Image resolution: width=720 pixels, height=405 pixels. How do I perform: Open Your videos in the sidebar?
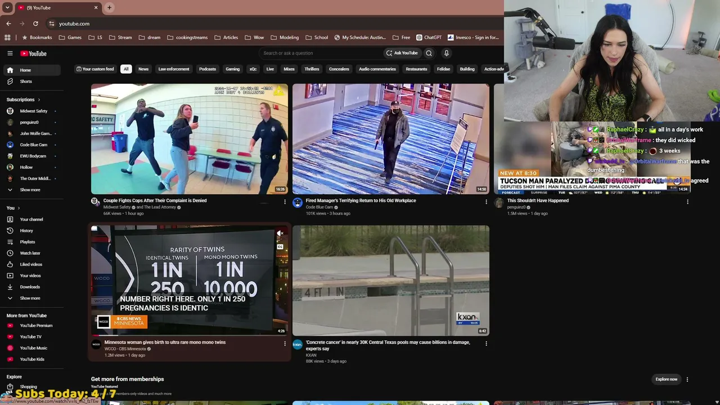click(x=31, y=276)
